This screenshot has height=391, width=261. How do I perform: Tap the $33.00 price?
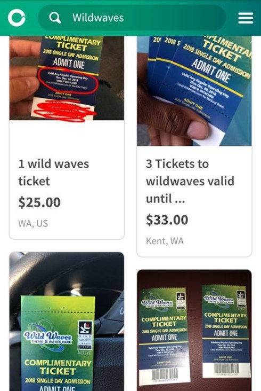click(x=167, y=220)
